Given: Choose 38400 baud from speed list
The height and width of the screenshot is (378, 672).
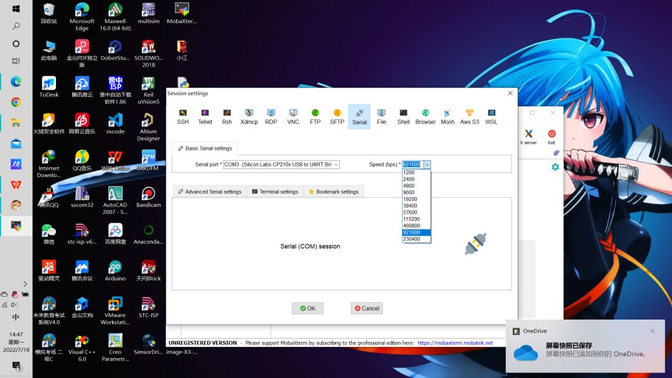Looking at the screenshot, I should click(416, 206).
